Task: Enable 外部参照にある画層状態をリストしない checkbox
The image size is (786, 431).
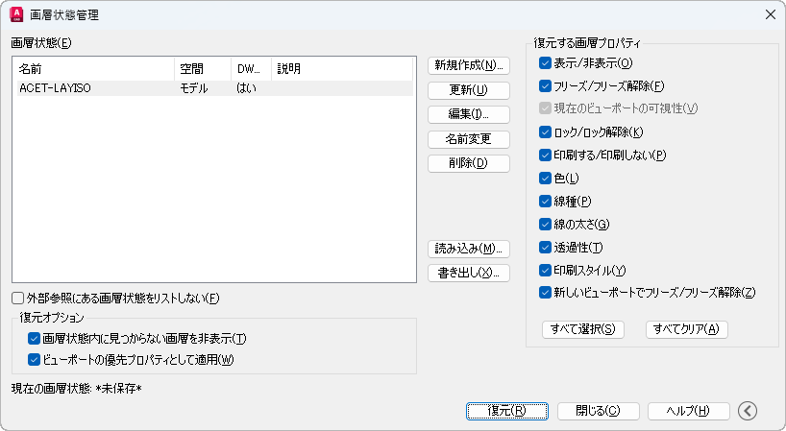Action: pos(18,298)
